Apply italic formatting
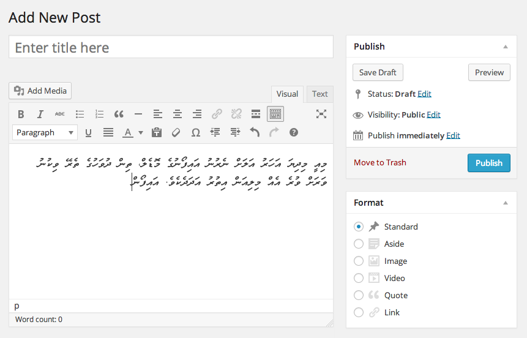Image resolution: width=527 pixels, height=338 pixels. [x=40, y=114]
